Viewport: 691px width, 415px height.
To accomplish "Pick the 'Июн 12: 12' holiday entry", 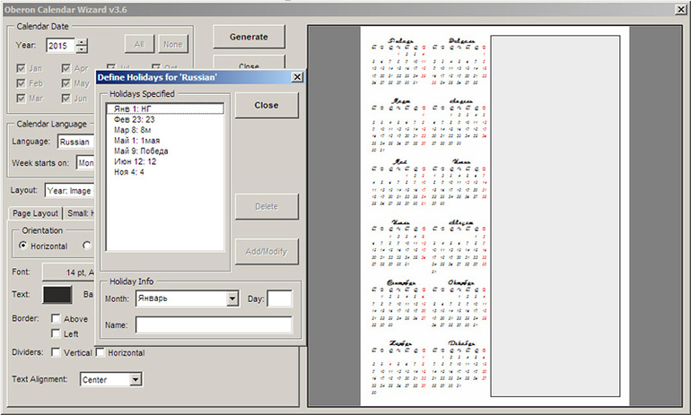I will [x=136, y=161].
